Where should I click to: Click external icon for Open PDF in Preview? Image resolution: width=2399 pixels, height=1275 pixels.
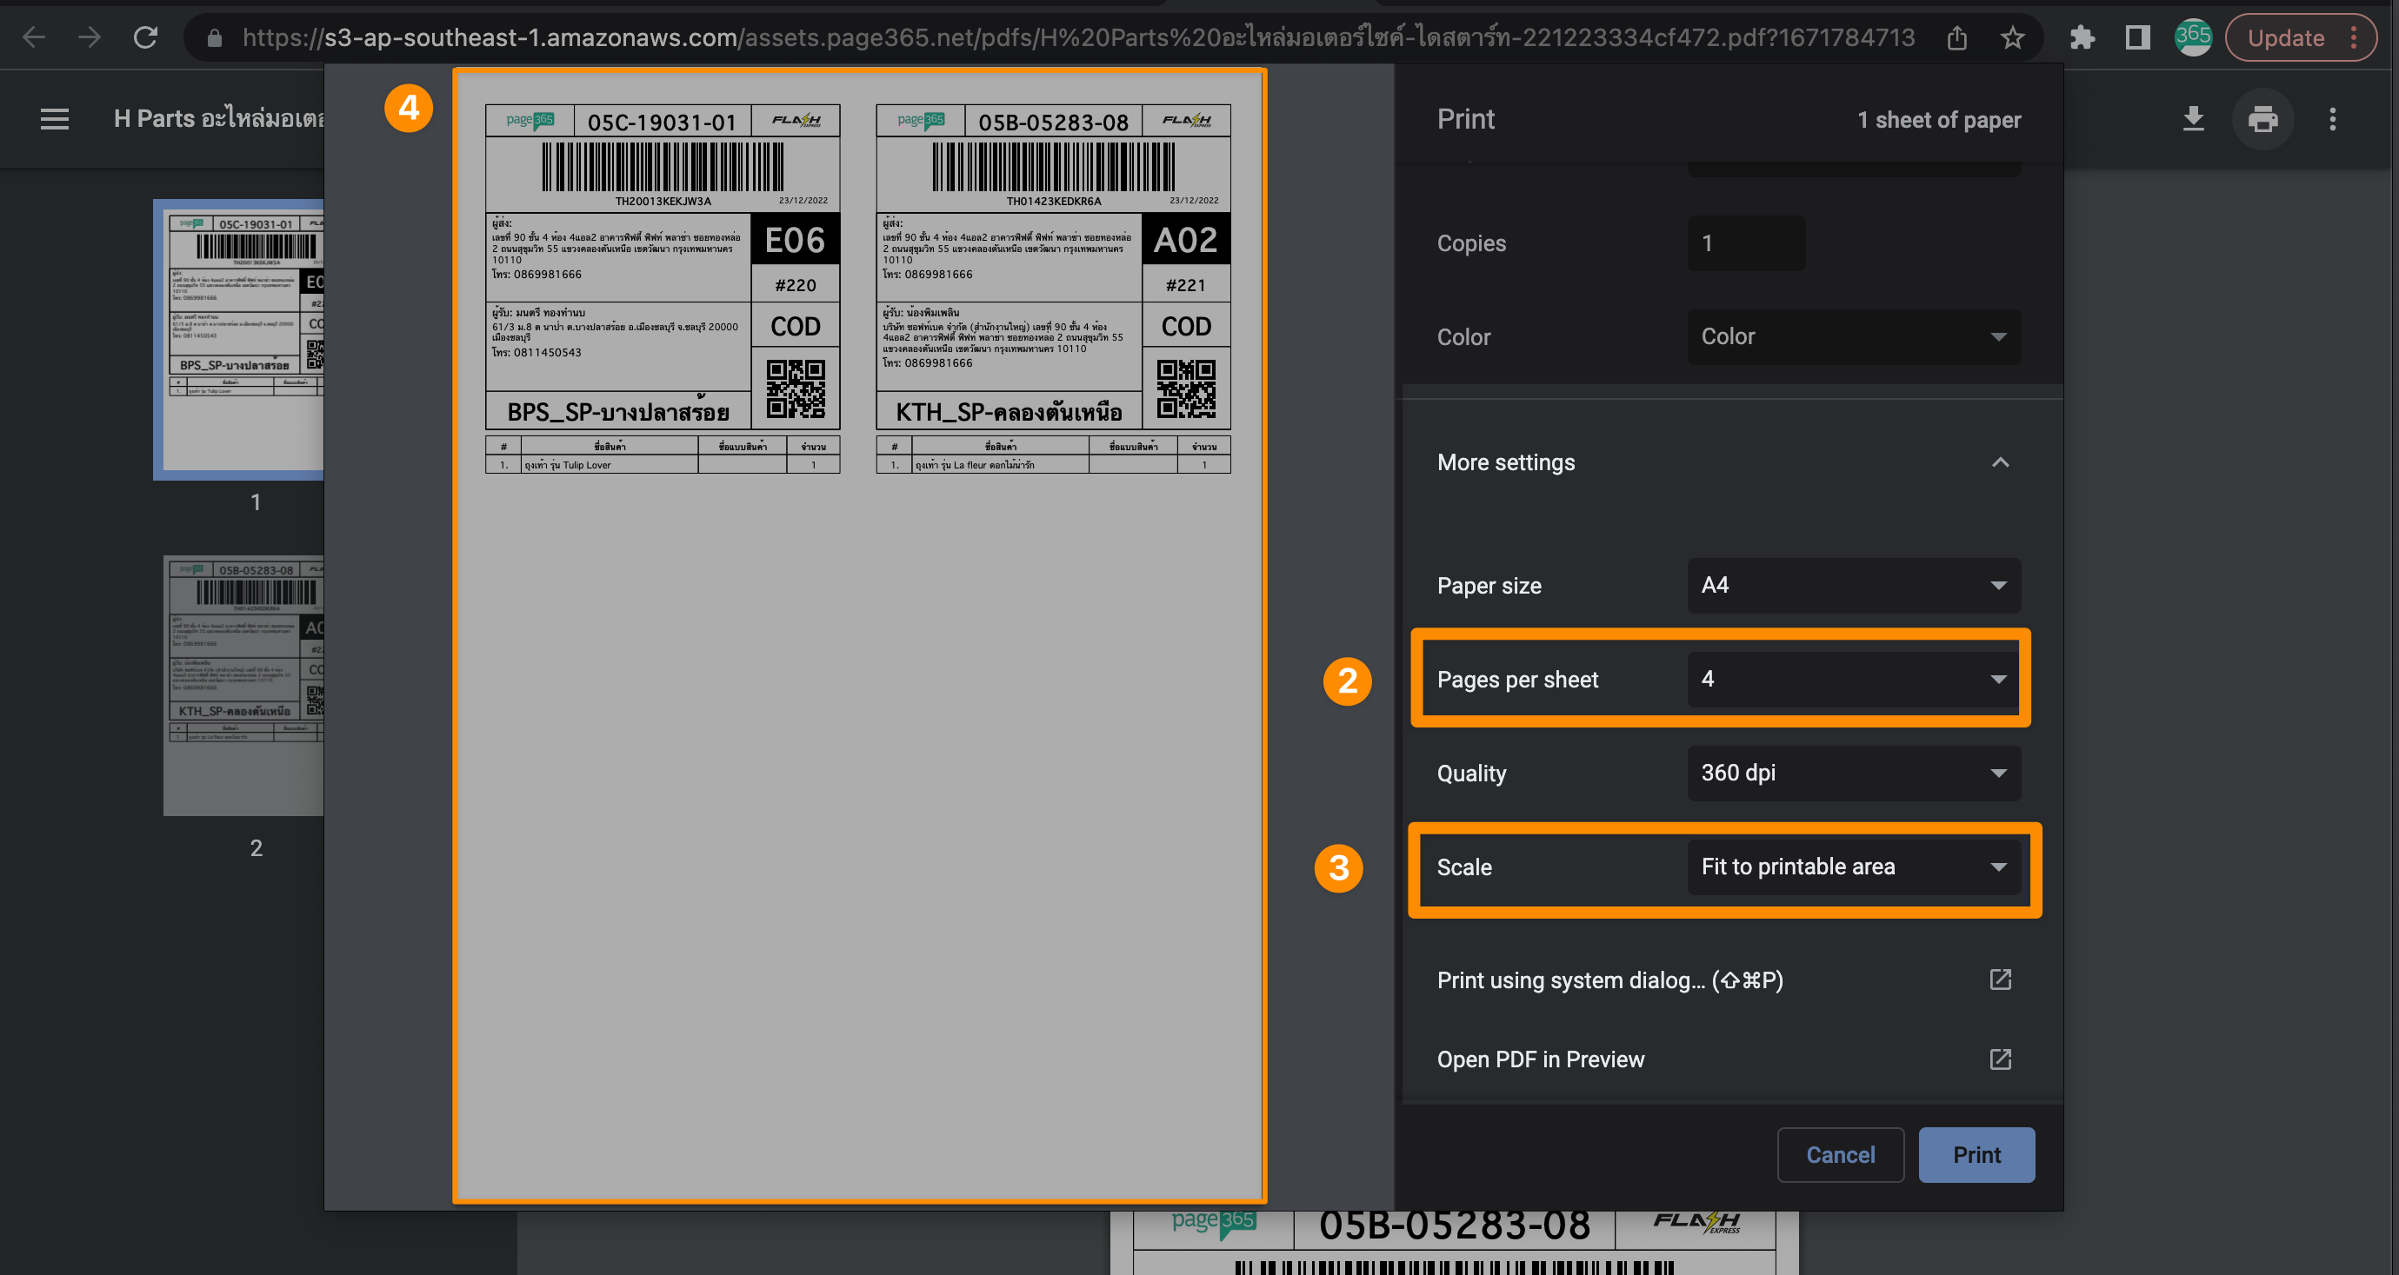(2000, 1059)
